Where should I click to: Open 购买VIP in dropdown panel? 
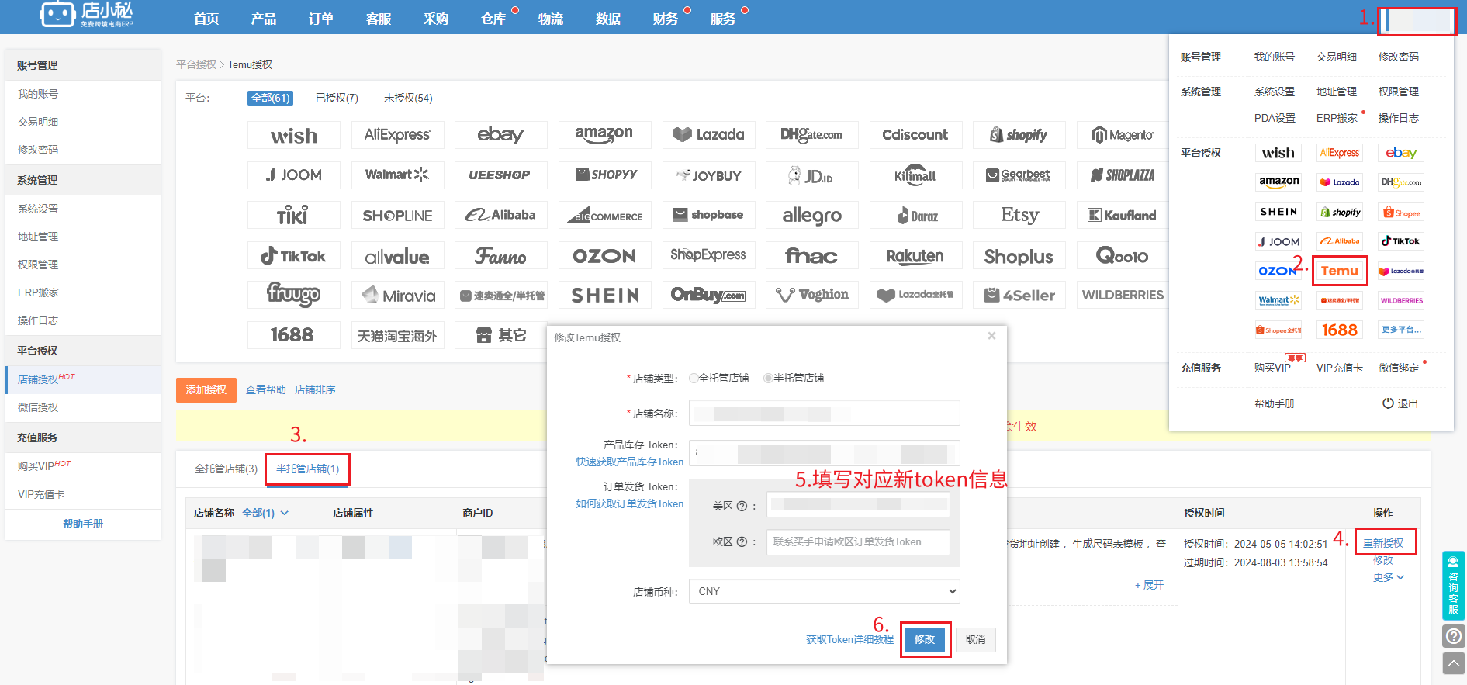tap(1273, 368)
